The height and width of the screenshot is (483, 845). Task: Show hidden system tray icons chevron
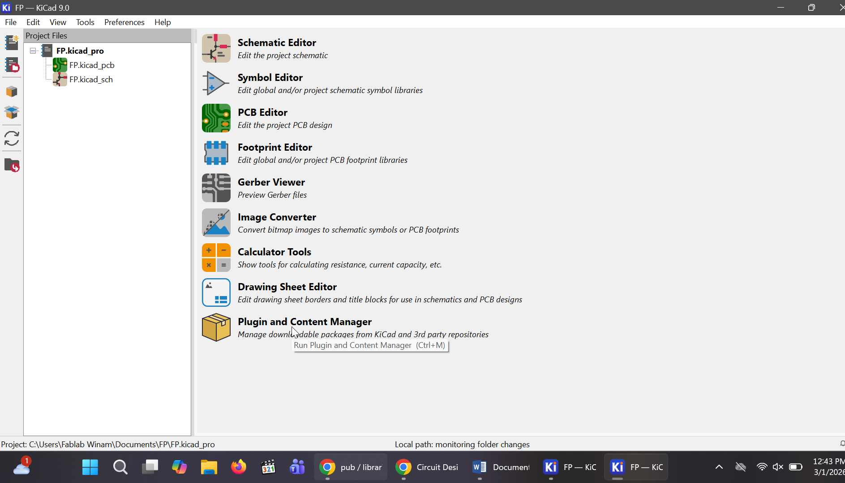tap(719, 467)
